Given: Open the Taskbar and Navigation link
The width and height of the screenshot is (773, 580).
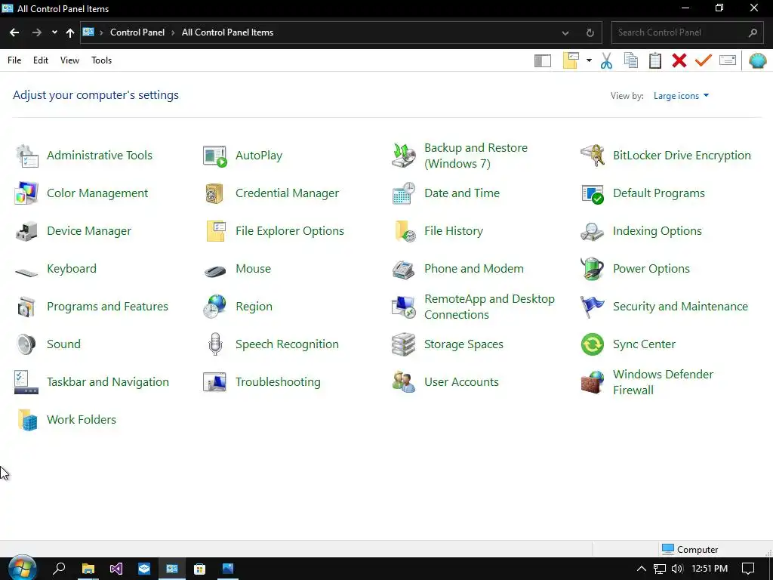Looking at the screenshot, I should pyautogui.click(x=108, y=382).
